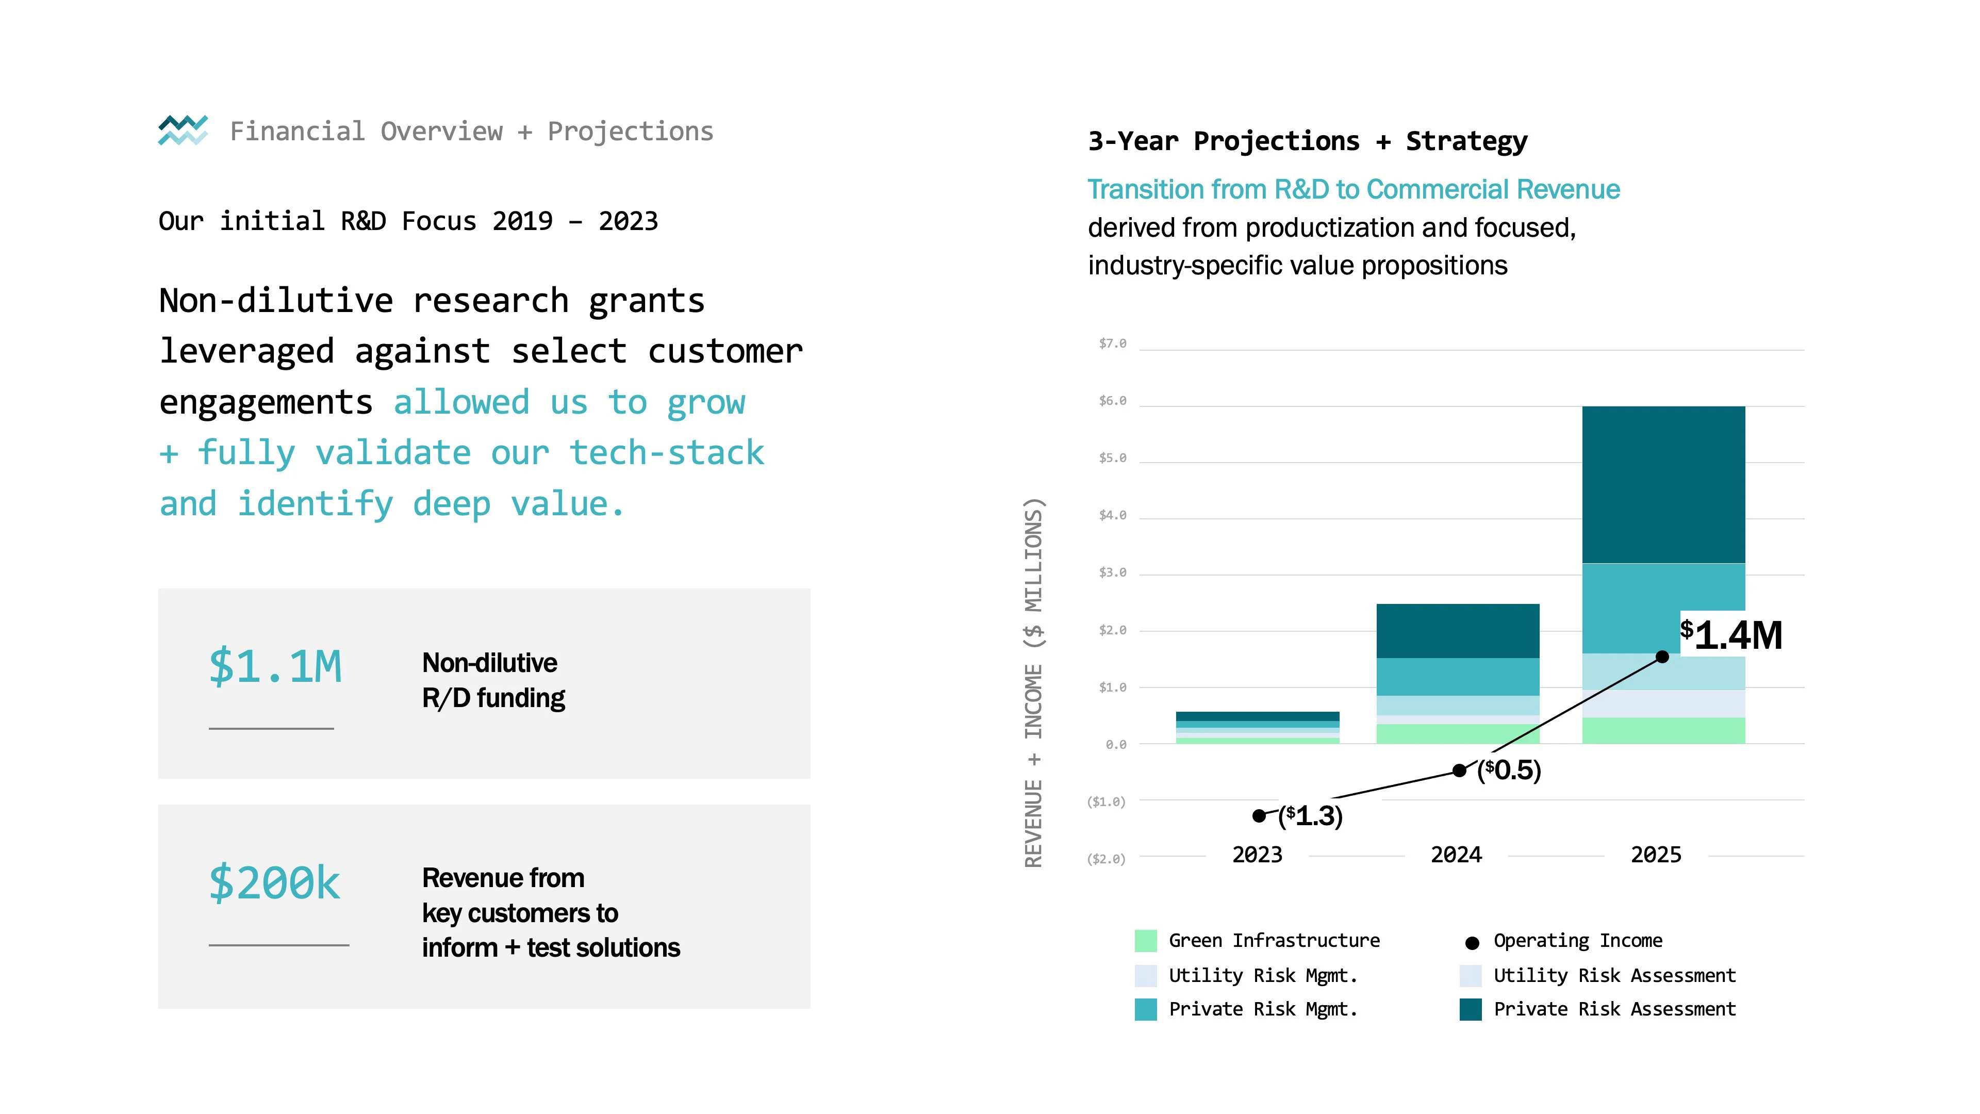Click the Operating Income legend dot
Viewport: 1980px width, 1114px height.
pyautogui.click(x=1472, y=943)
